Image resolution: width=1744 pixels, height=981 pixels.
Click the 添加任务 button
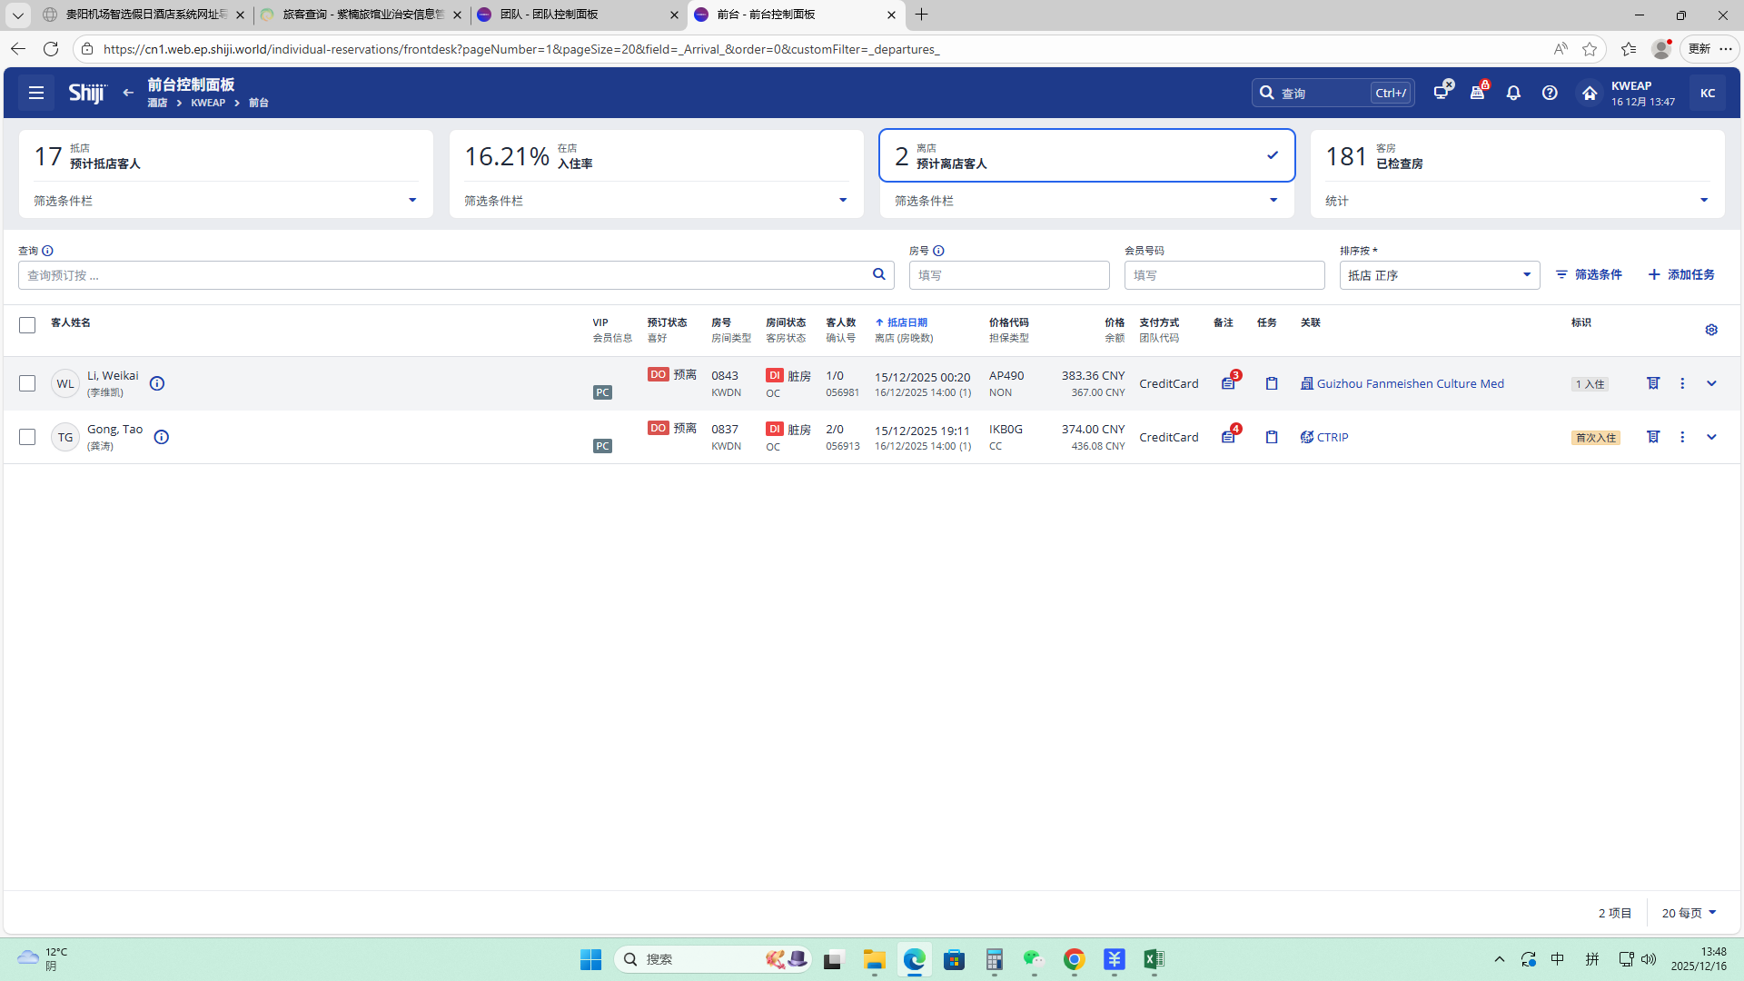pyautogui.click(x=1681, y=274)
